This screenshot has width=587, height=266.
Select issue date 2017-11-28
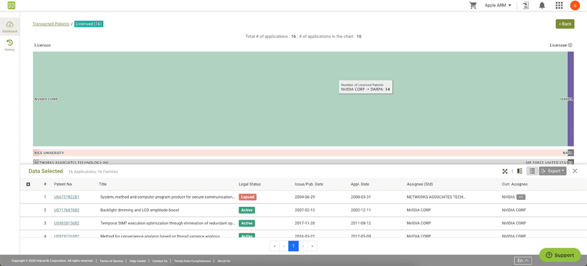(304, 223)
